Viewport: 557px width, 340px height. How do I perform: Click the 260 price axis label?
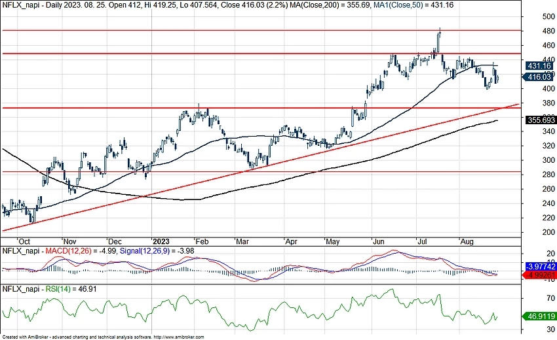pos(548,189)
